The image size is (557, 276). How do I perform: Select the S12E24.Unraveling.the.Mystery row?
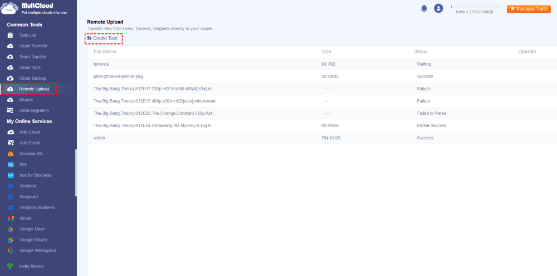pyautogui.click(x=322, y=125)
